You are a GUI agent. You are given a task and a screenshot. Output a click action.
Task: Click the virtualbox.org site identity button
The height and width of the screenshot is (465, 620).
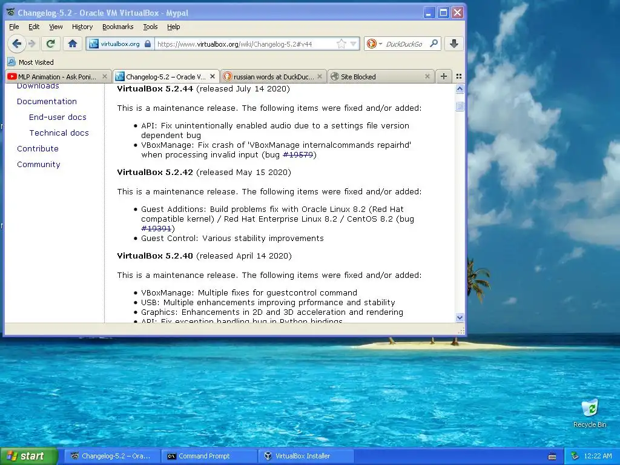(x=120, y=44)
